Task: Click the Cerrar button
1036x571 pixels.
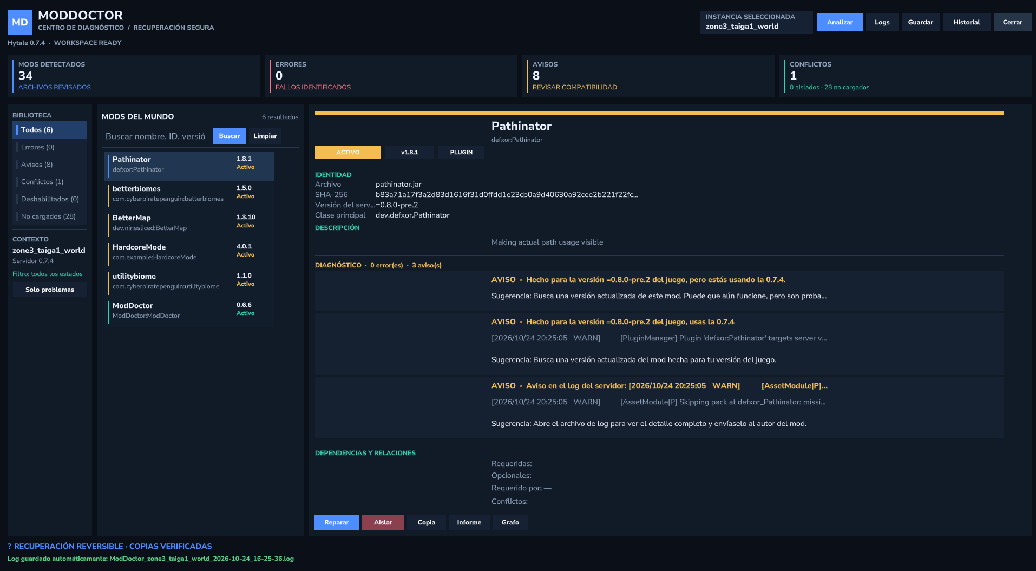Action: click(1012, 22)
